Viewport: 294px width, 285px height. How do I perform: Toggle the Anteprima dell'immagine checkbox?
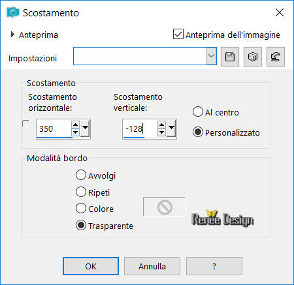click(178, 34)
